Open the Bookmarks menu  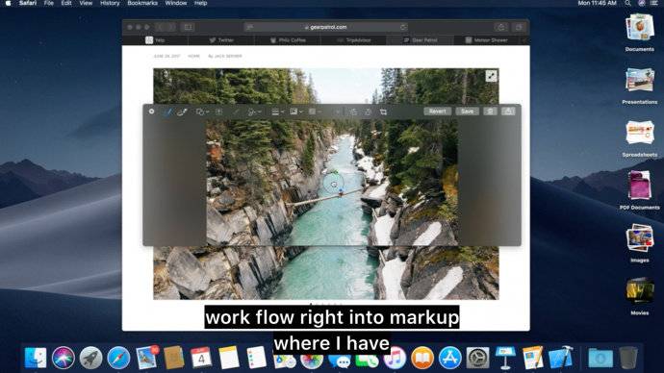pos(142,3)
